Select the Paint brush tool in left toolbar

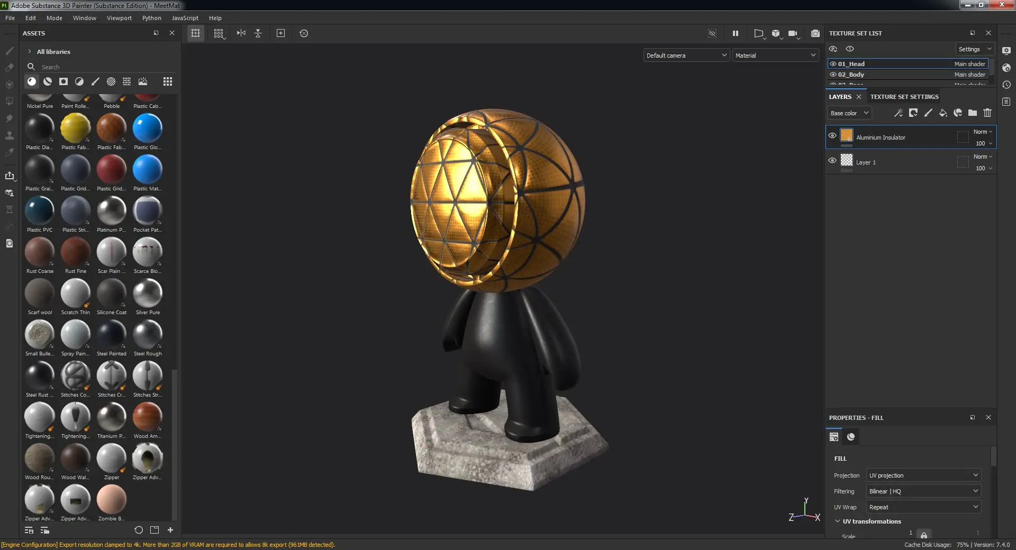[x=10, y=51]
